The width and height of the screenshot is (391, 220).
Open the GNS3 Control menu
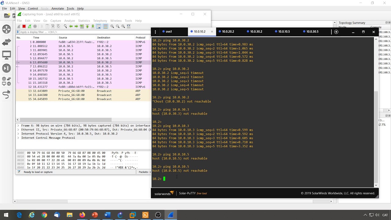(x=33, y=9)
